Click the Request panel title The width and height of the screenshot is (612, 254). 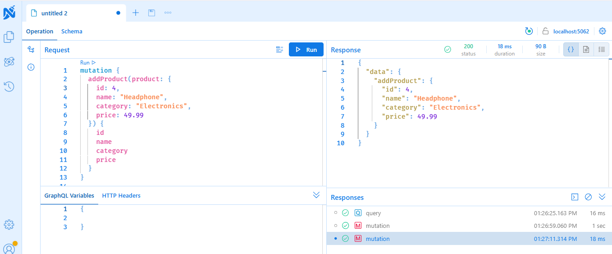click(x=57, y=50)
